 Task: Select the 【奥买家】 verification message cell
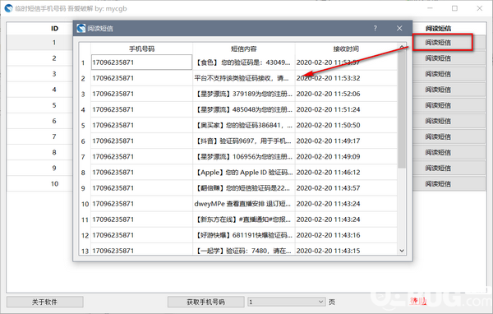[244, 125]
